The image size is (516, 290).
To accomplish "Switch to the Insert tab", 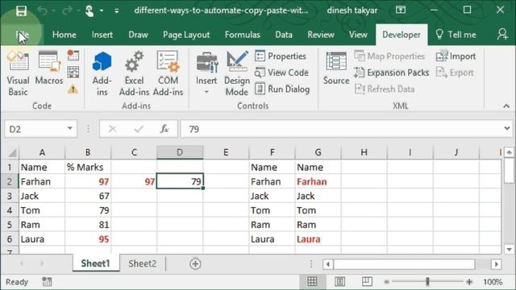I will pyautogui.click(x=102, y=35).
